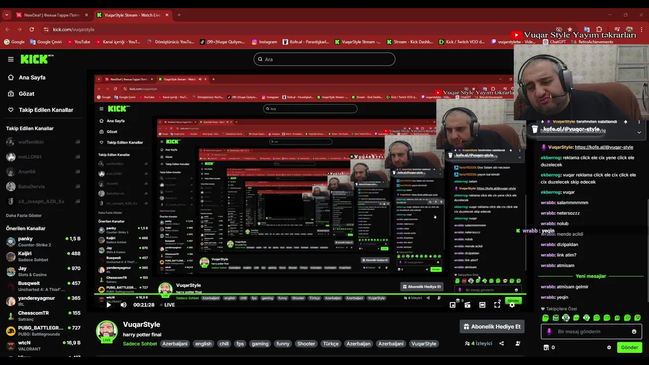Screen dimensions: 649x365
Task: Click Abonelik Hediye Et button
Action: [x=492, y=326]
